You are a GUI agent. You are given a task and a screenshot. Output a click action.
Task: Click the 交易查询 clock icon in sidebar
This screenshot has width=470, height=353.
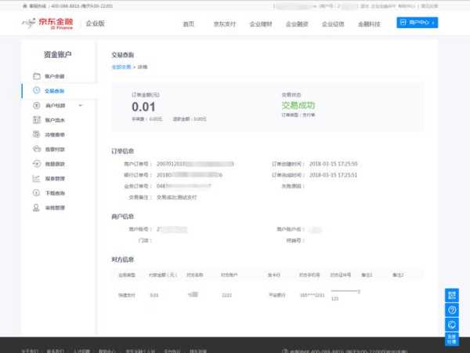[37, 91]
